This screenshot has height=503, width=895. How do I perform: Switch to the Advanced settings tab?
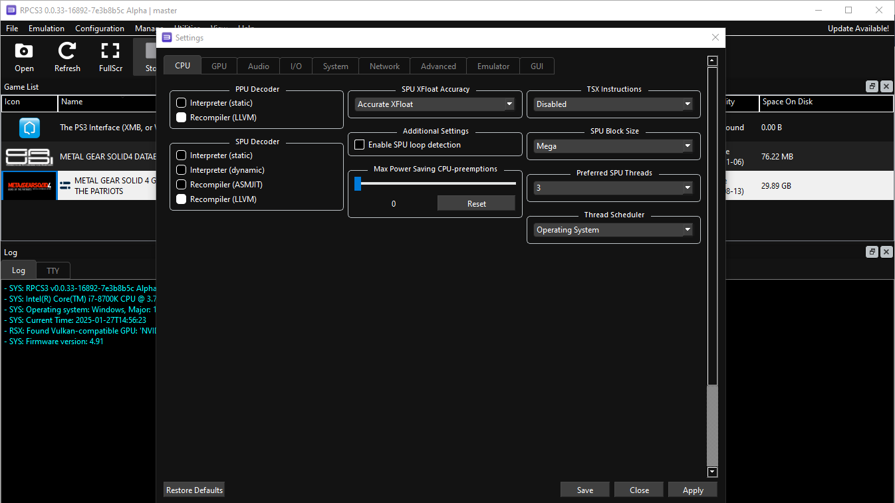[438, 66]
